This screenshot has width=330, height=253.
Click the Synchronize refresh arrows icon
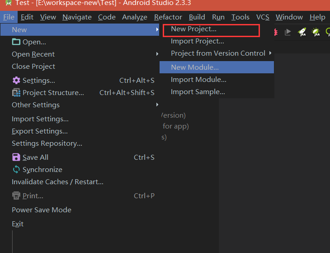click(16, 169)
